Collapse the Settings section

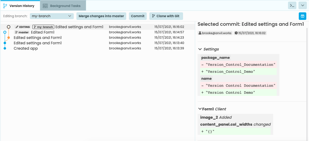click(200, 49)
